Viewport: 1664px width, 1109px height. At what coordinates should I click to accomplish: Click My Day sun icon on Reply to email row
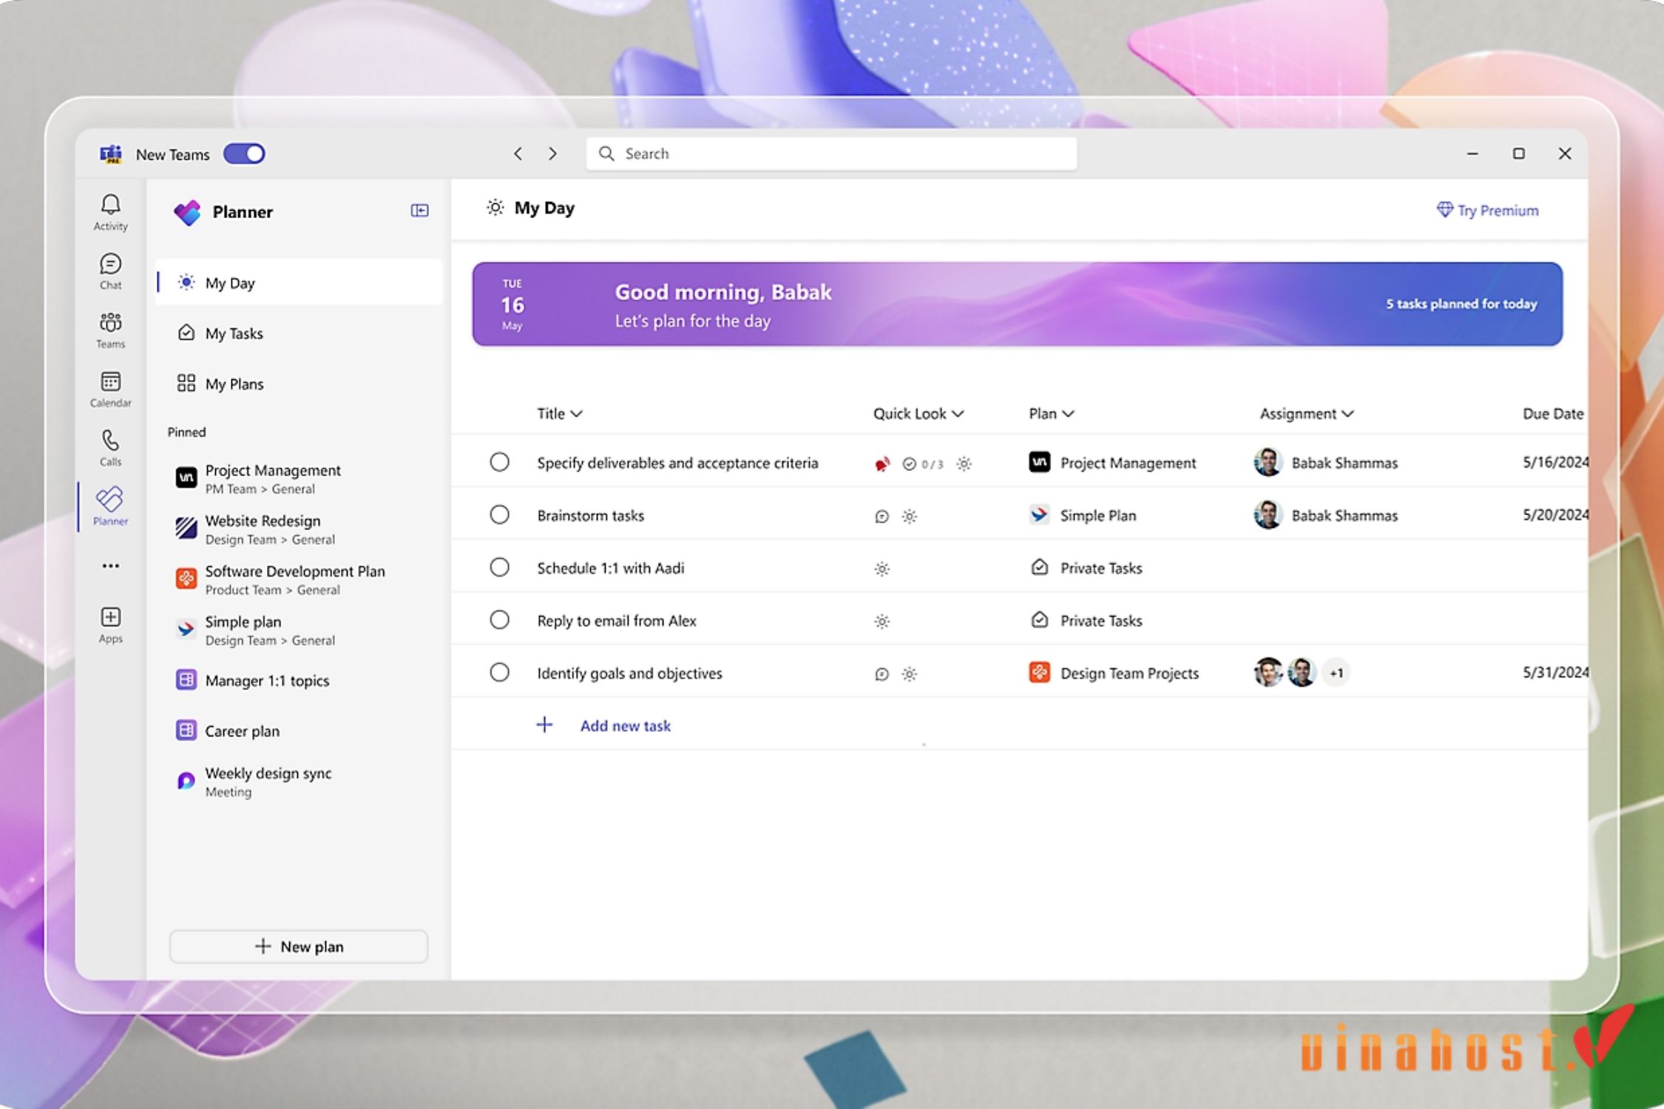pos(882,622)
